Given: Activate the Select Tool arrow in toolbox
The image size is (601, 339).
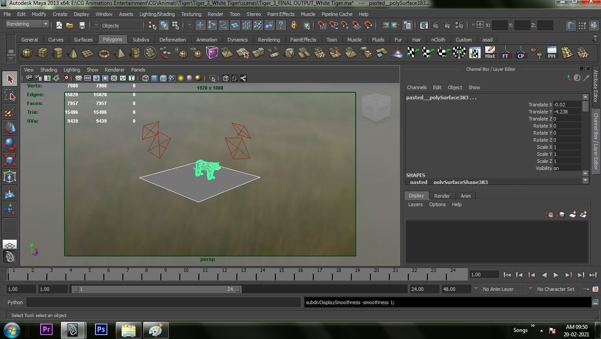Looking at the screenshot, I should point(10,79).
